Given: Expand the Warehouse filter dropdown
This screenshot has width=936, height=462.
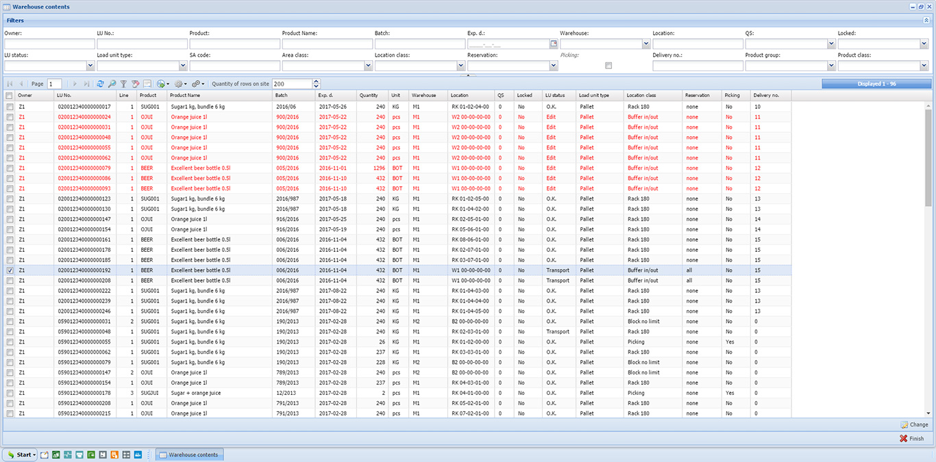Looking at the screenshot, I should (646, 44).
